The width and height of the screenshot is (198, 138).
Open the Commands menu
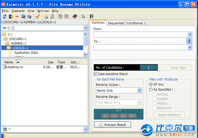click(18, 11)
